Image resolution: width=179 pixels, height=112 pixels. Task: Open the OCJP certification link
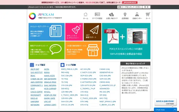[x=33, y=89]
